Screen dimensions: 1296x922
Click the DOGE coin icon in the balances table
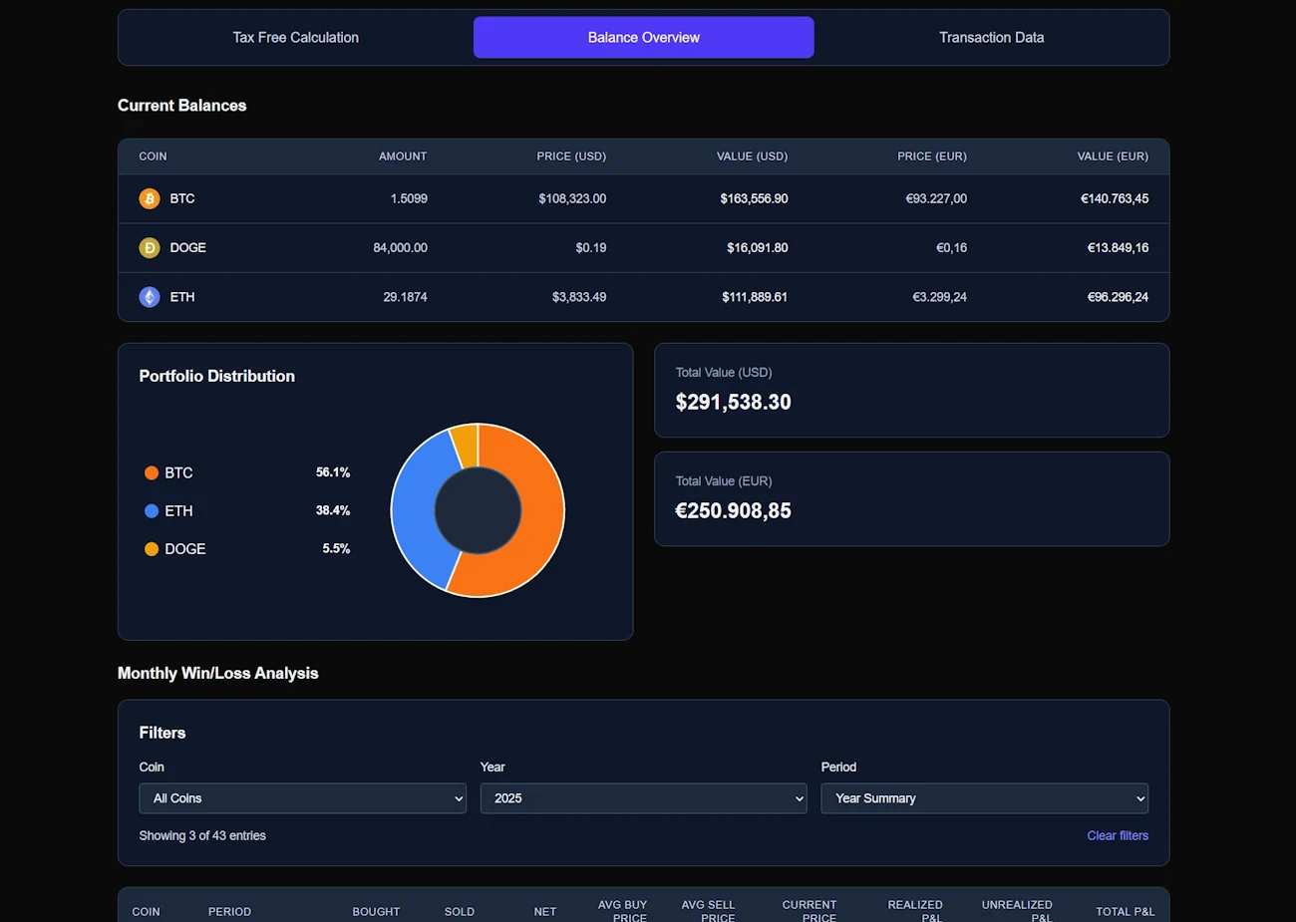pos(150,247)
